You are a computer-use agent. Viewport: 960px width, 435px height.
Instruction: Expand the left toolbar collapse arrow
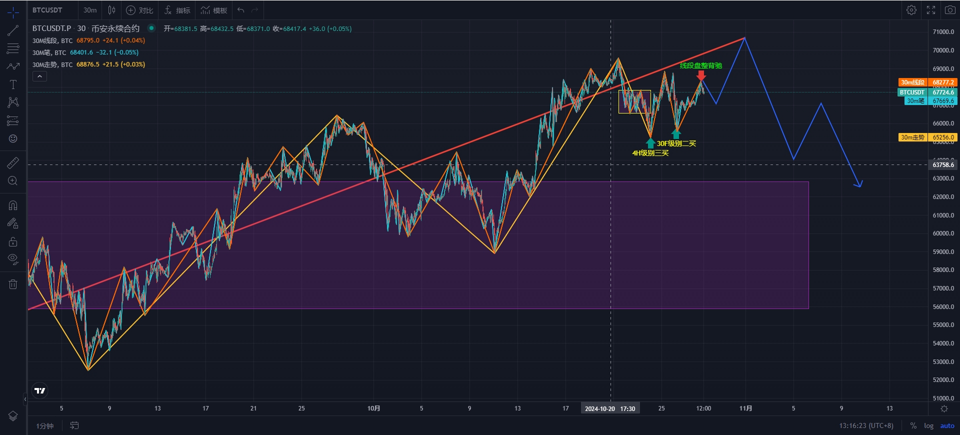click(25, 399)
